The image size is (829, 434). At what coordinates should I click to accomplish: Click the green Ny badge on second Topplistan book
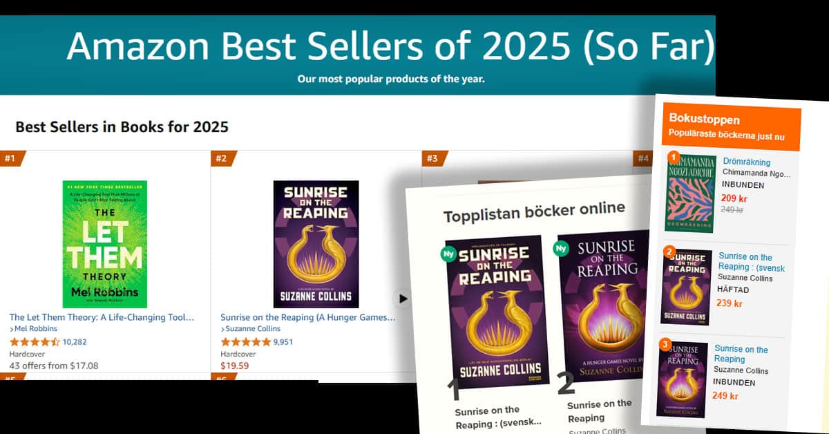click(562, 247)
